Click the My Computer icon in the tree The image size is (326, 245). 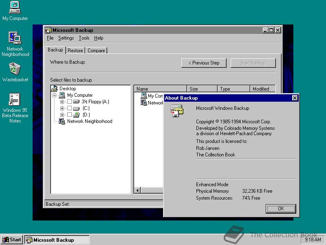(62, 95)
